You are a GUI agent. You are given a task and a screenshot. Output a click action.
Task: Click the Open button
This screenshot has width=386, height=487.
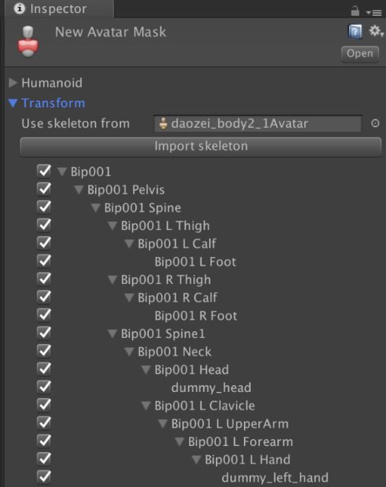click(360, 54)
